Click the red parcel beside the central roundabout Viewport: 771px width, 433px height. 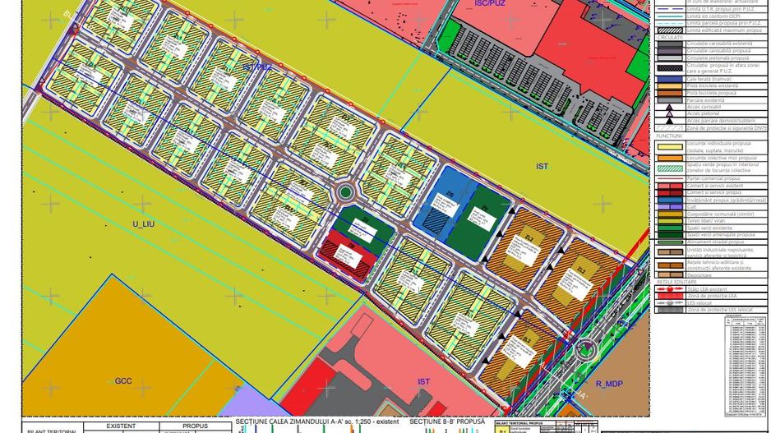(x=350, y=252)
